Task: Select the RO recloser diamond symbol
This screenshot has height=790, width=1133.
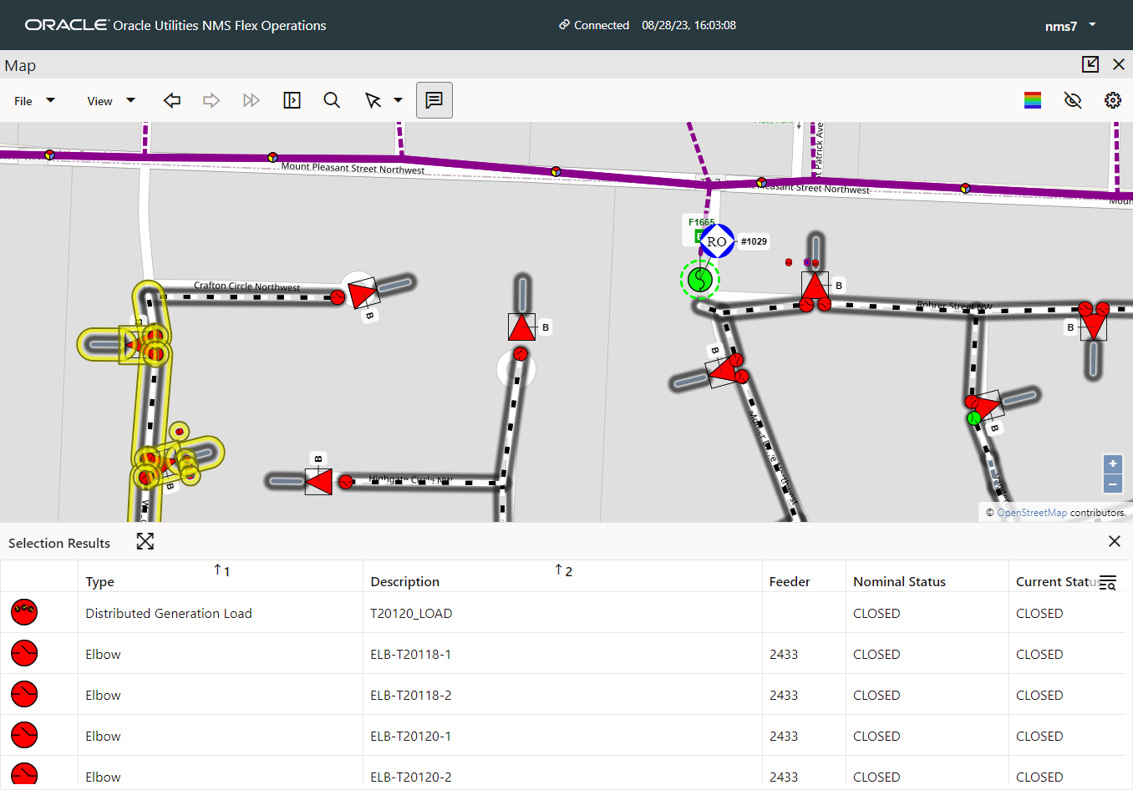Action: click(717, 241)
